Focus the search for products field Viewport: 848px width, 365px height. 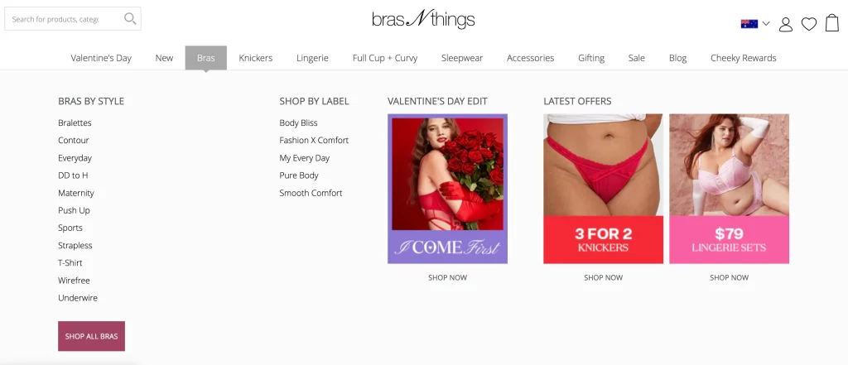click(64, 19)
